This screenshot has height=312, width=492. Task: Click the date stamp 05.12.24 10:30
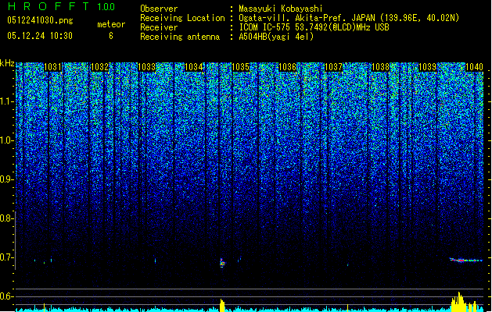tap(40, 36)
